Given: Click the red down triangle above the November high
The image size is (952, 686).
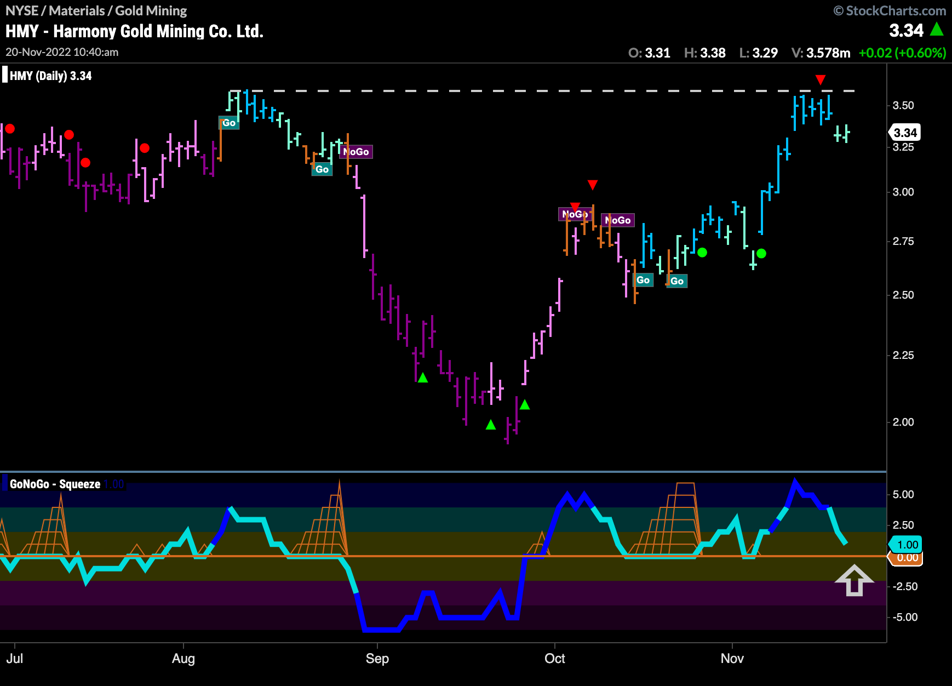Looking at the screenshot, I should click(820, 80).
